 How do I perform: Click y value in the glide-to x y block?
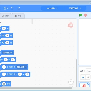coord(27,74)
